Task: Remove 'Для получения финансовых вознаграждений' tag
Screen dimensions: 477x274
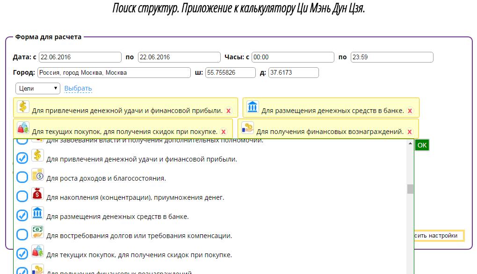Action: click(410, 132)
